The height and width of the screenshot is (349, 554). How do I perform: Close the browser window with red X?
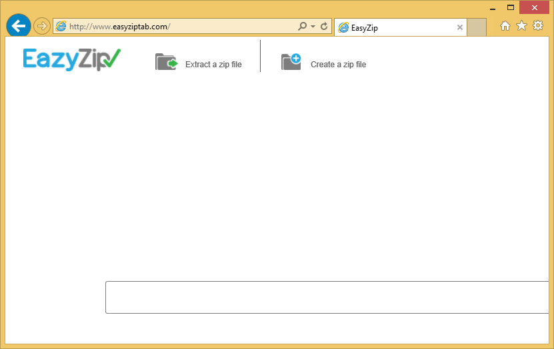pyautogui.click(x=534, y=7)
